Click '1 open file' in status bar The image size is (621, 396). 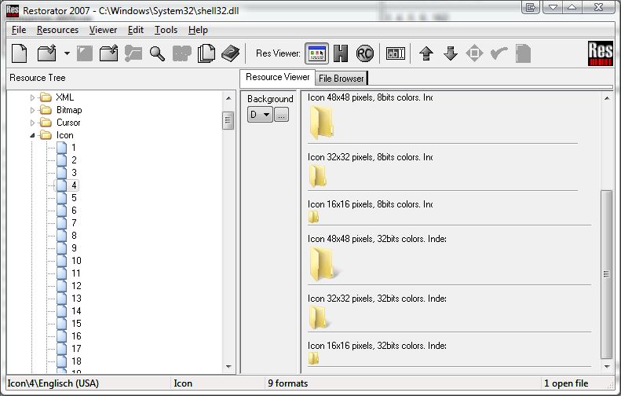tap(566, 383)
